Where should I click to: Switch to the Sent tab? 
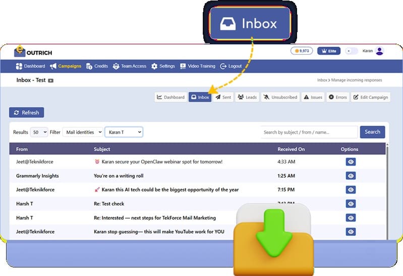click(x=223, y=97)
